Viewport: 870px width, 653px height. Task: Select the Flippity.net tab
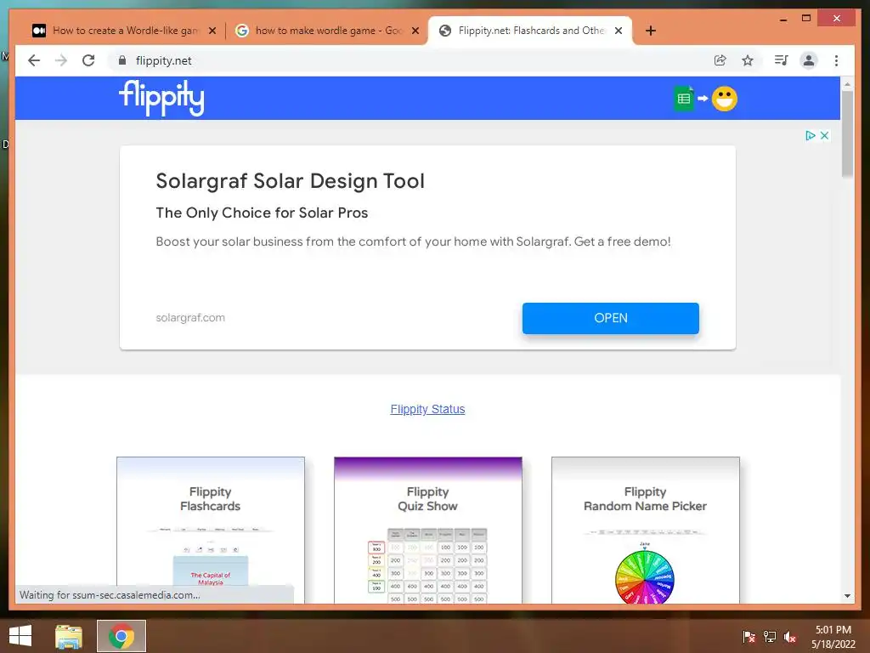click(x=530, y=31)
